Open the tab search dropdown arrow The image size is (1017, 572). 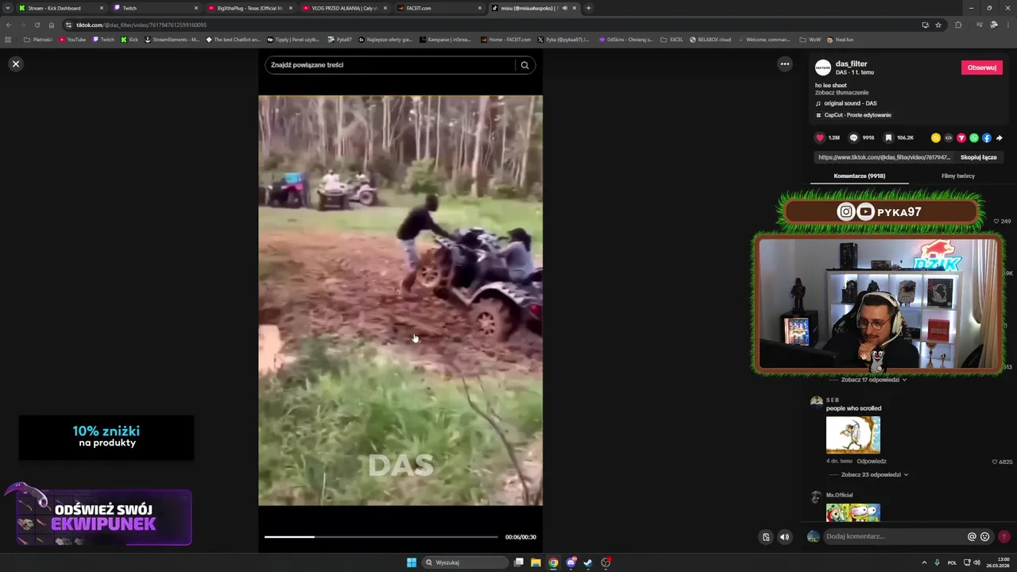pos(7,8)
